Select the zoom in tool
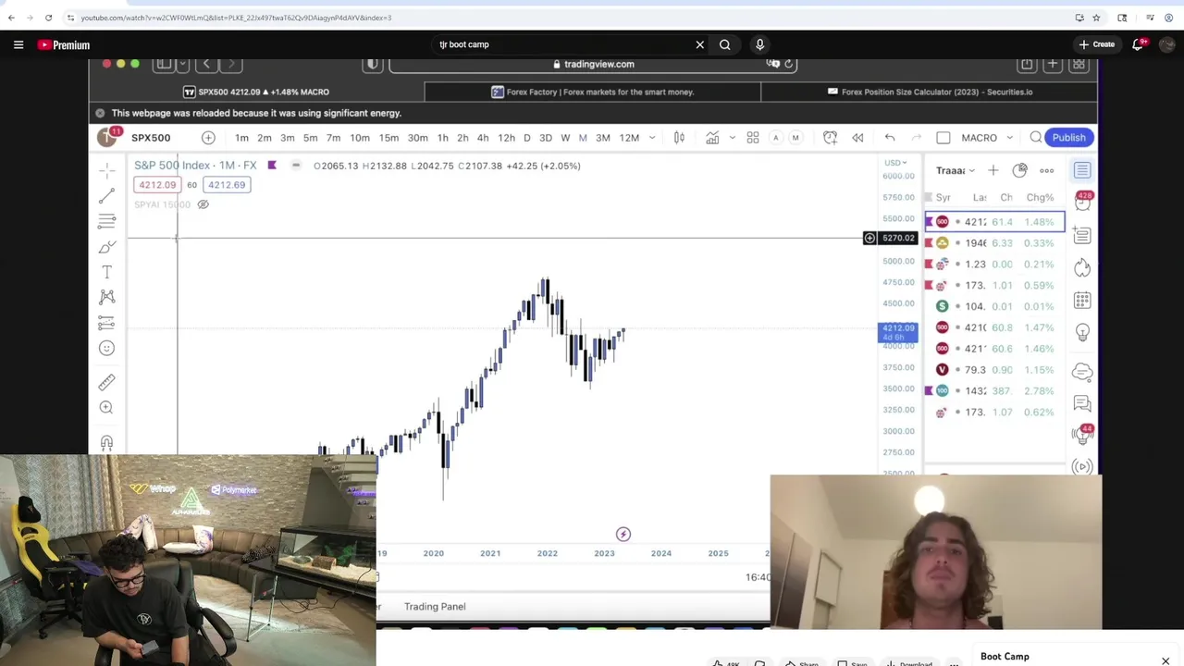1184x666 pixels. (x=106, y=407)
